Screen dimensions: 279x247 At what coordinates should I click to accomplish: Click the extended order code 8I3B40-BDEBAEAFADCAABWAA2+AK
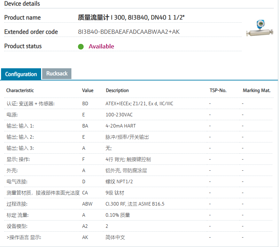[129, 32]
